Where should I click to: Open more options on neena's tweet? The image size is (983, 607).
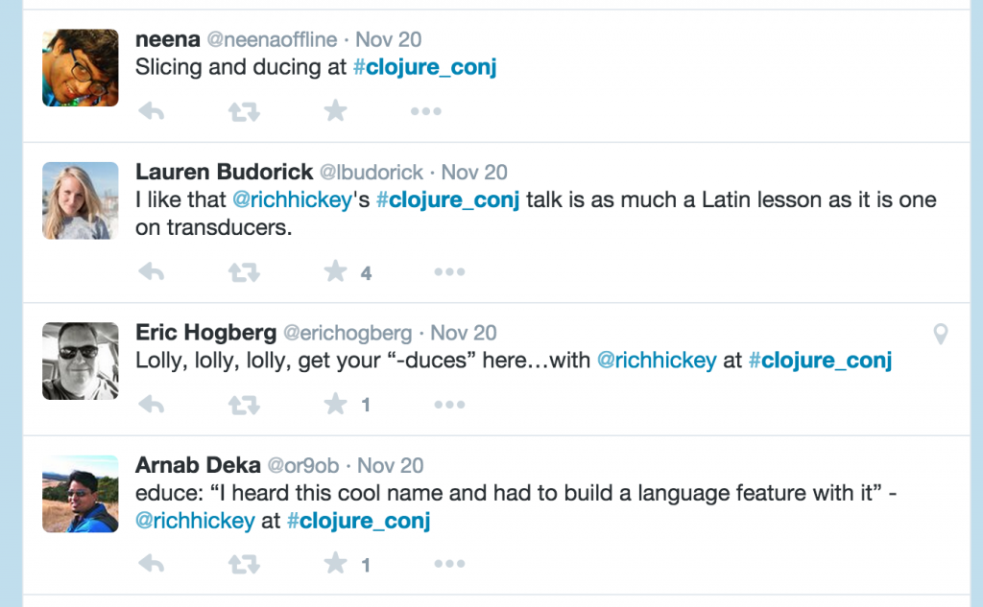425,111
